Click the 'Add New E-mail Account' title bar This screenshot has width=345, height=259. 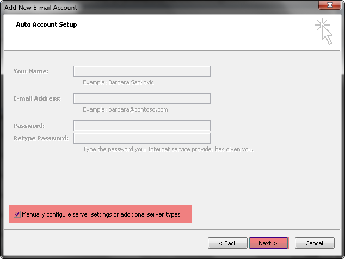click(41, 8)
